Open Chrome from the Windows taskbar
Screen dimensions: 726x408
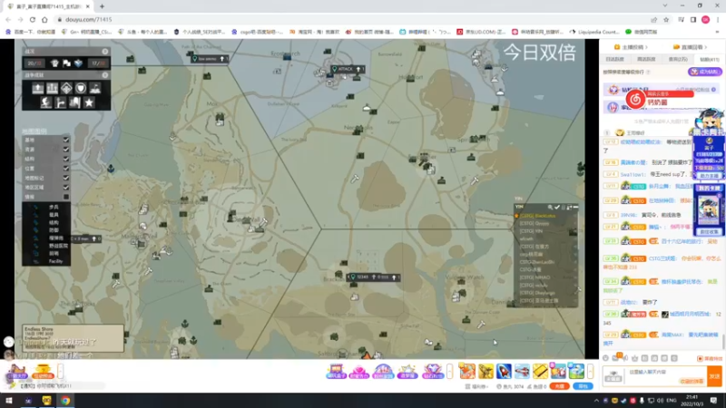(65, 401)
